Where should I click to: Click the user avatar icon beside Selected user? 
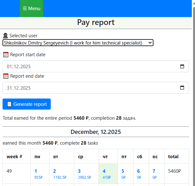click(x=5, y=36)
